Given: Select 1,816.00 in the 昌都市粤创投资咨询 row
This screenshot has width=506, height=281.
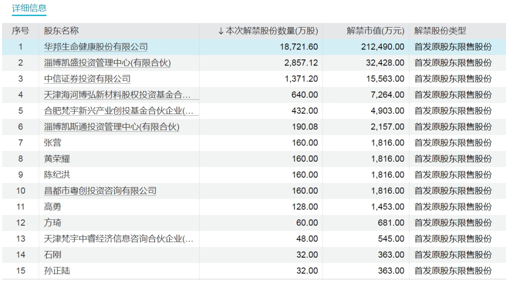Looking at the screenshot, I should 387,191.
